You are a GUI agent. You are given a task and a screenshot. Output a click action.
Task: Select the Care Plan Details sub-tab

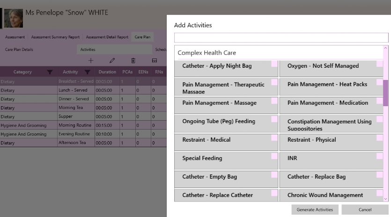19,49
